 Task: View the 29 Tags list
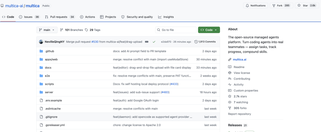tap(93, 30)
